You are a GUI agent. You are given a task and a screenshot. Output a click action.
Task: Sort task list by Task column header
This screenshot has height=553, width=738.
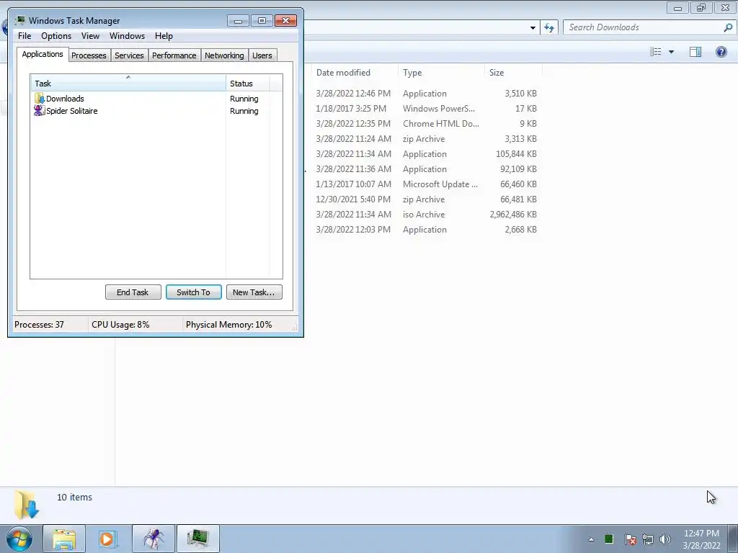(128, 84)
